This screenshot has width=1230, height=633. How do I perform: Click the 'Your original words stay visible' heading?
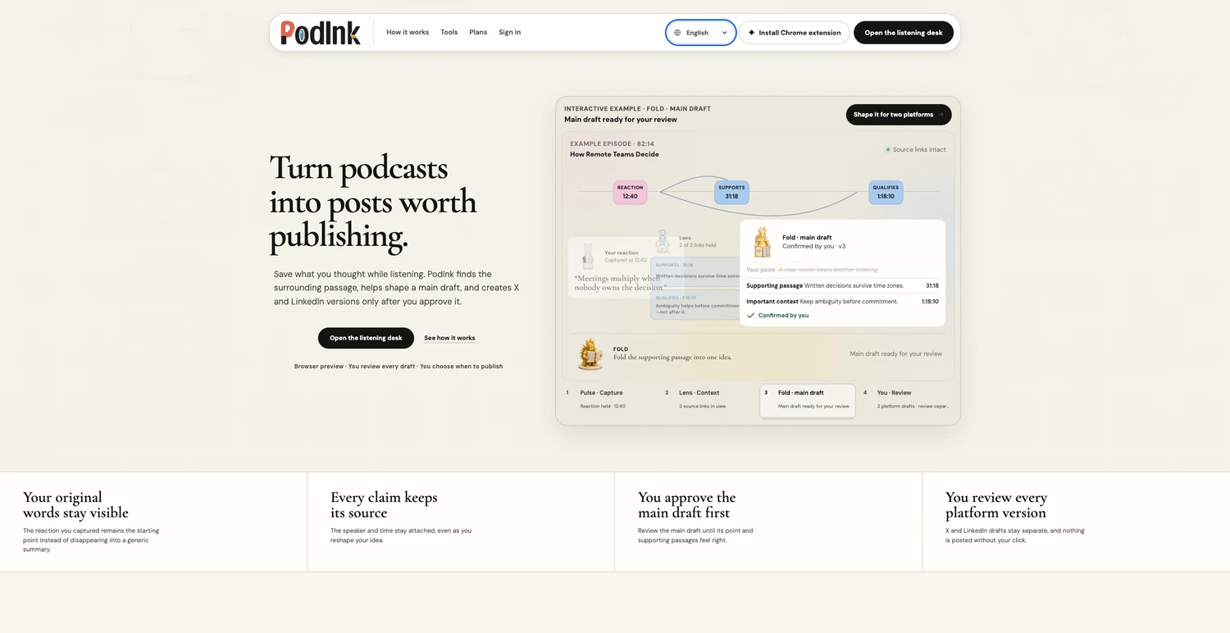pyautogui.click(x=75, y=505)
